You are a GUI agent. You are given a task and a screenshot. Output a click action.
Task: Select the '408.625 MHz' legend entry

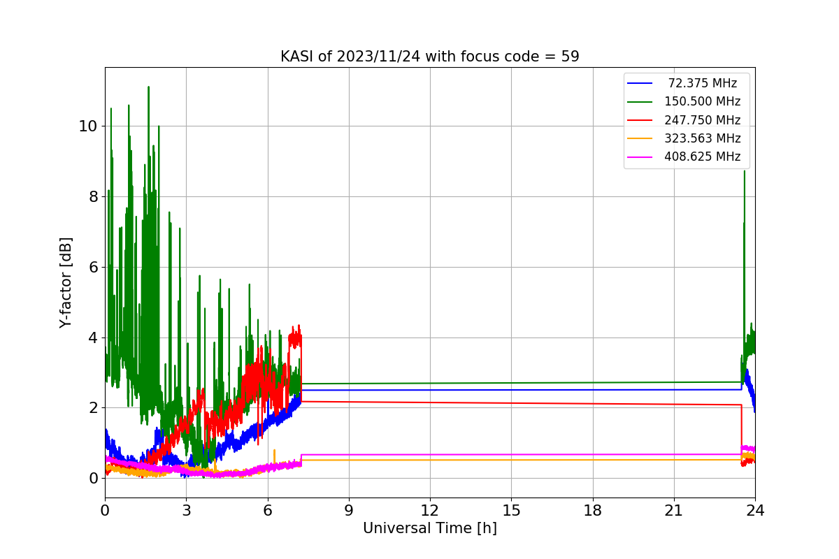tap(703, 157)
